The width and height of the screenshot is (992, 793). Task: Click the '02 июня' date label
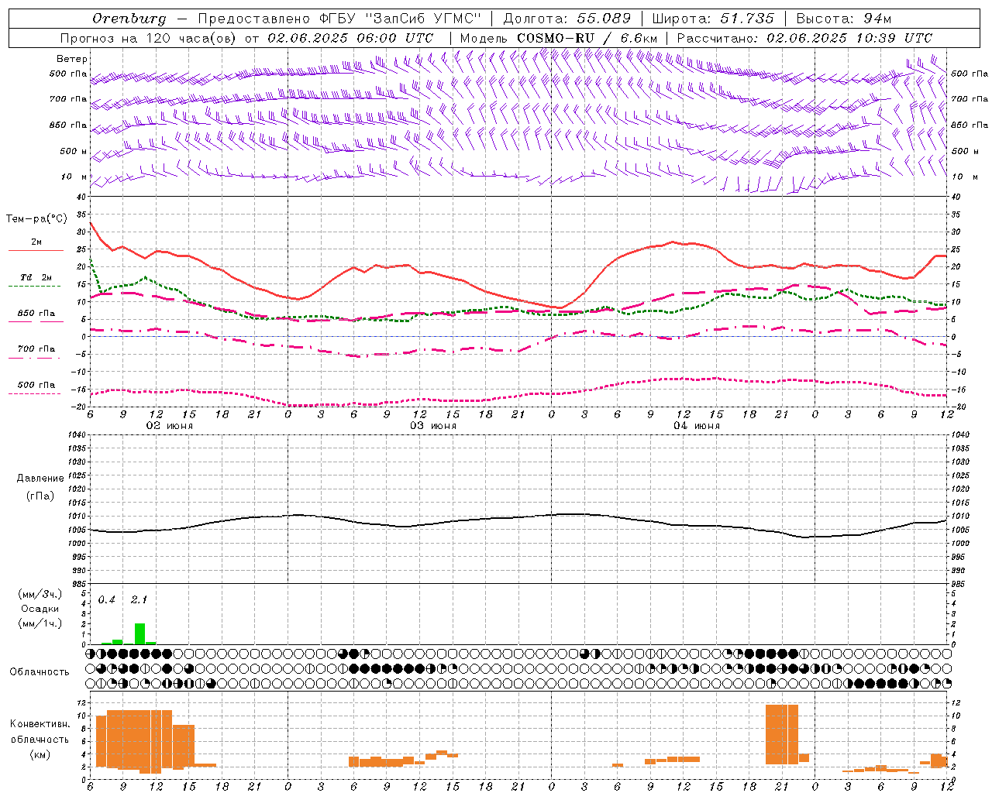tap(170, 426)
